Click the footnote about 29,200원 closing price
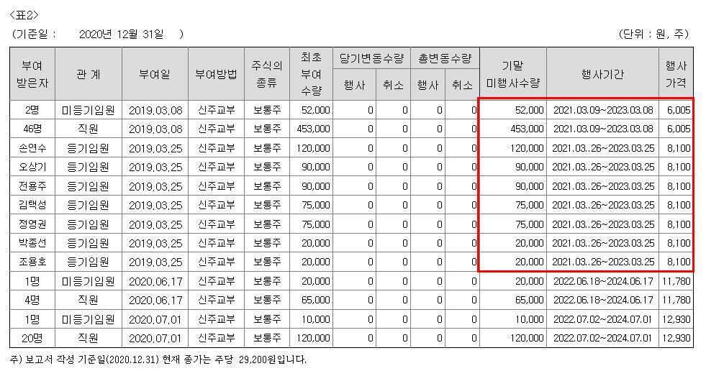Screen dimensions: 706x371 point(158,359)
